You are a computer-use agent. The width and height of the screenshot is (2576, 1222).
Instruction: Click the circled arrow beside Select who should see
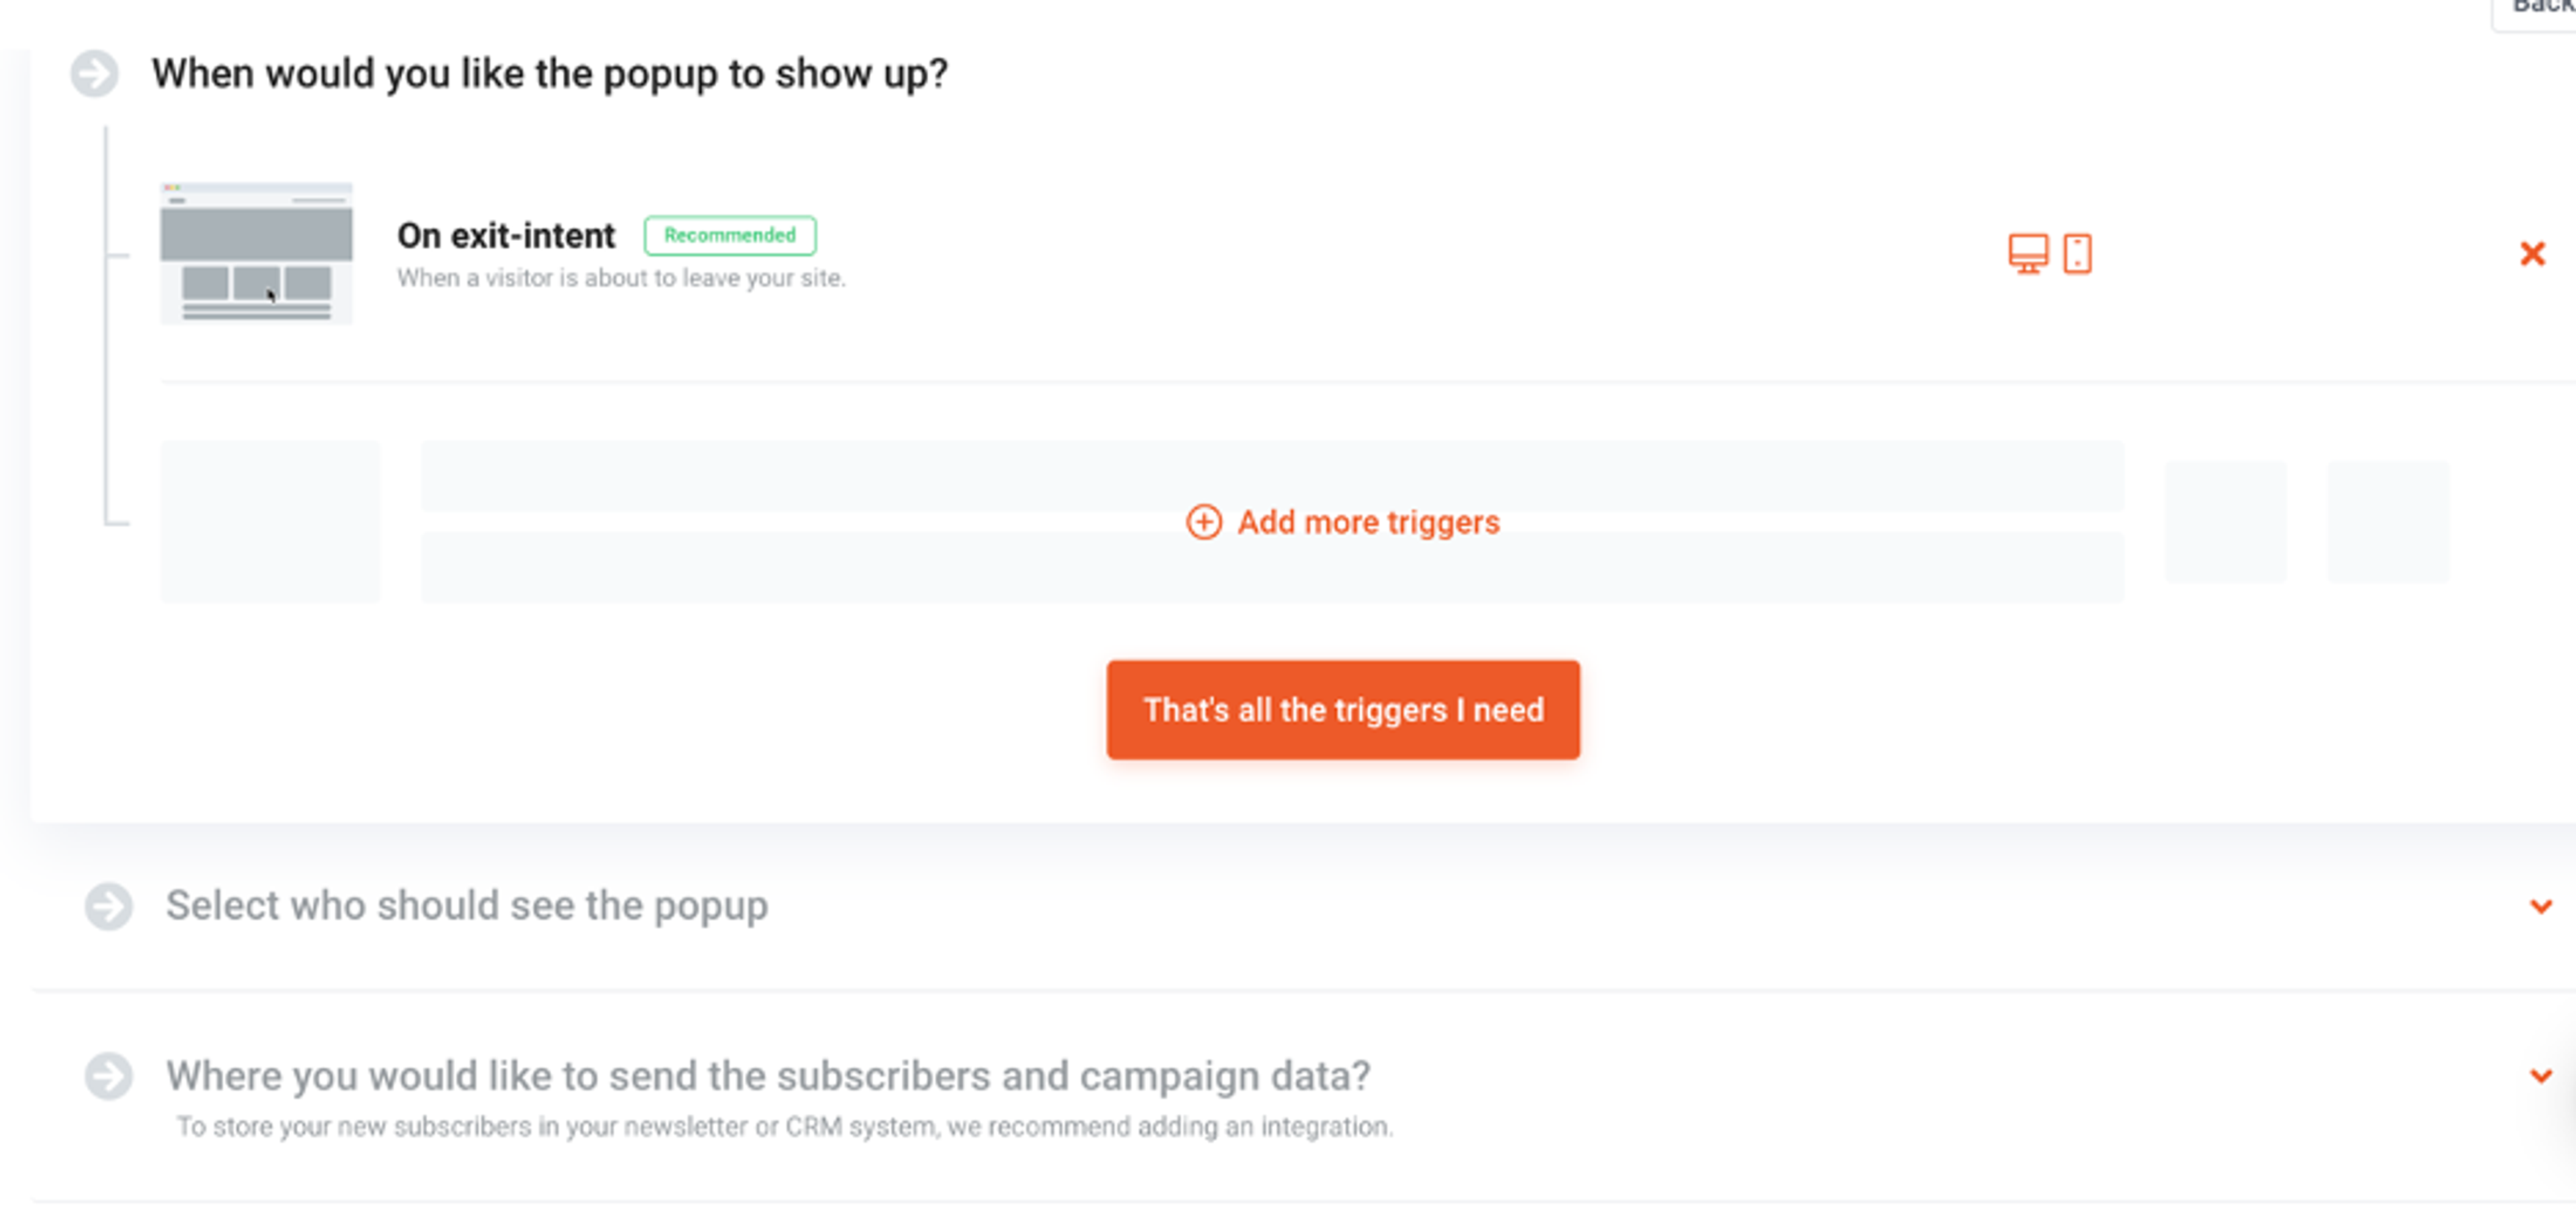coord(110,907)
